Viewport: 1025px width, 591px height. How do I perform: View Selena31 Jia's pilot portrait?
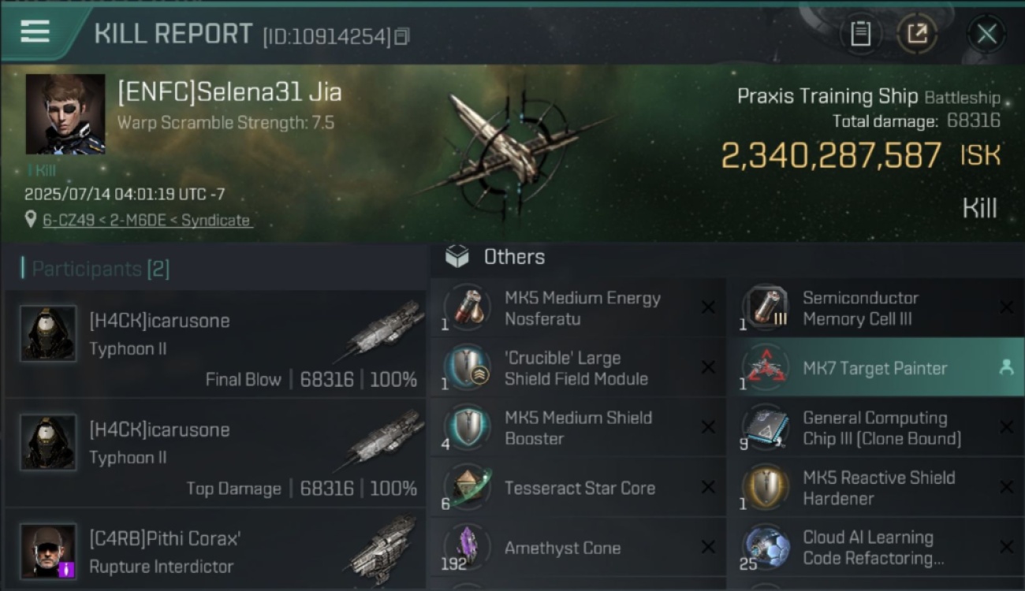(65, 113)
